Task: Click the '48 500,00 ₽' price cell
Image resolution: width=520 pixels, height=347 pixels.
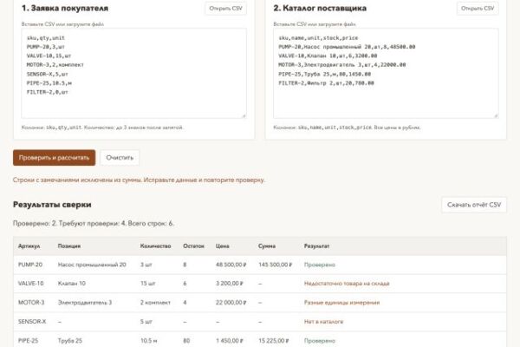Action: click(231, 265)
